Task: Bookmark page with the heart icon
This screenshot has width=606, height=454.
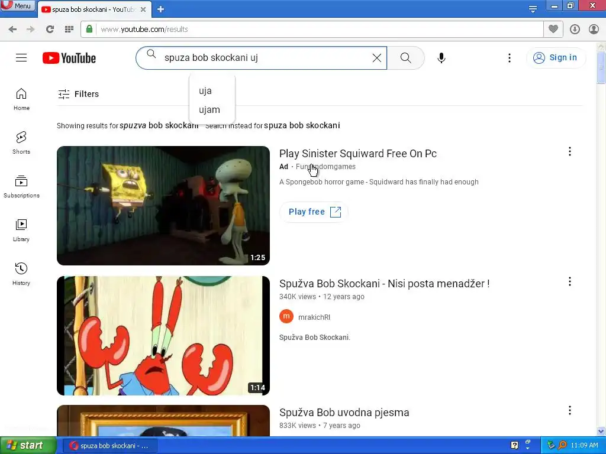Action: pyautogui.click(x=553, y=29)
